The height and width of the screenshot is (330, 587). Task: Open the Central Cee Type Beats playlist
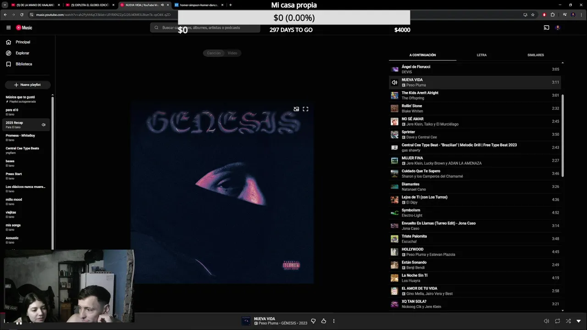click(27, 150)
